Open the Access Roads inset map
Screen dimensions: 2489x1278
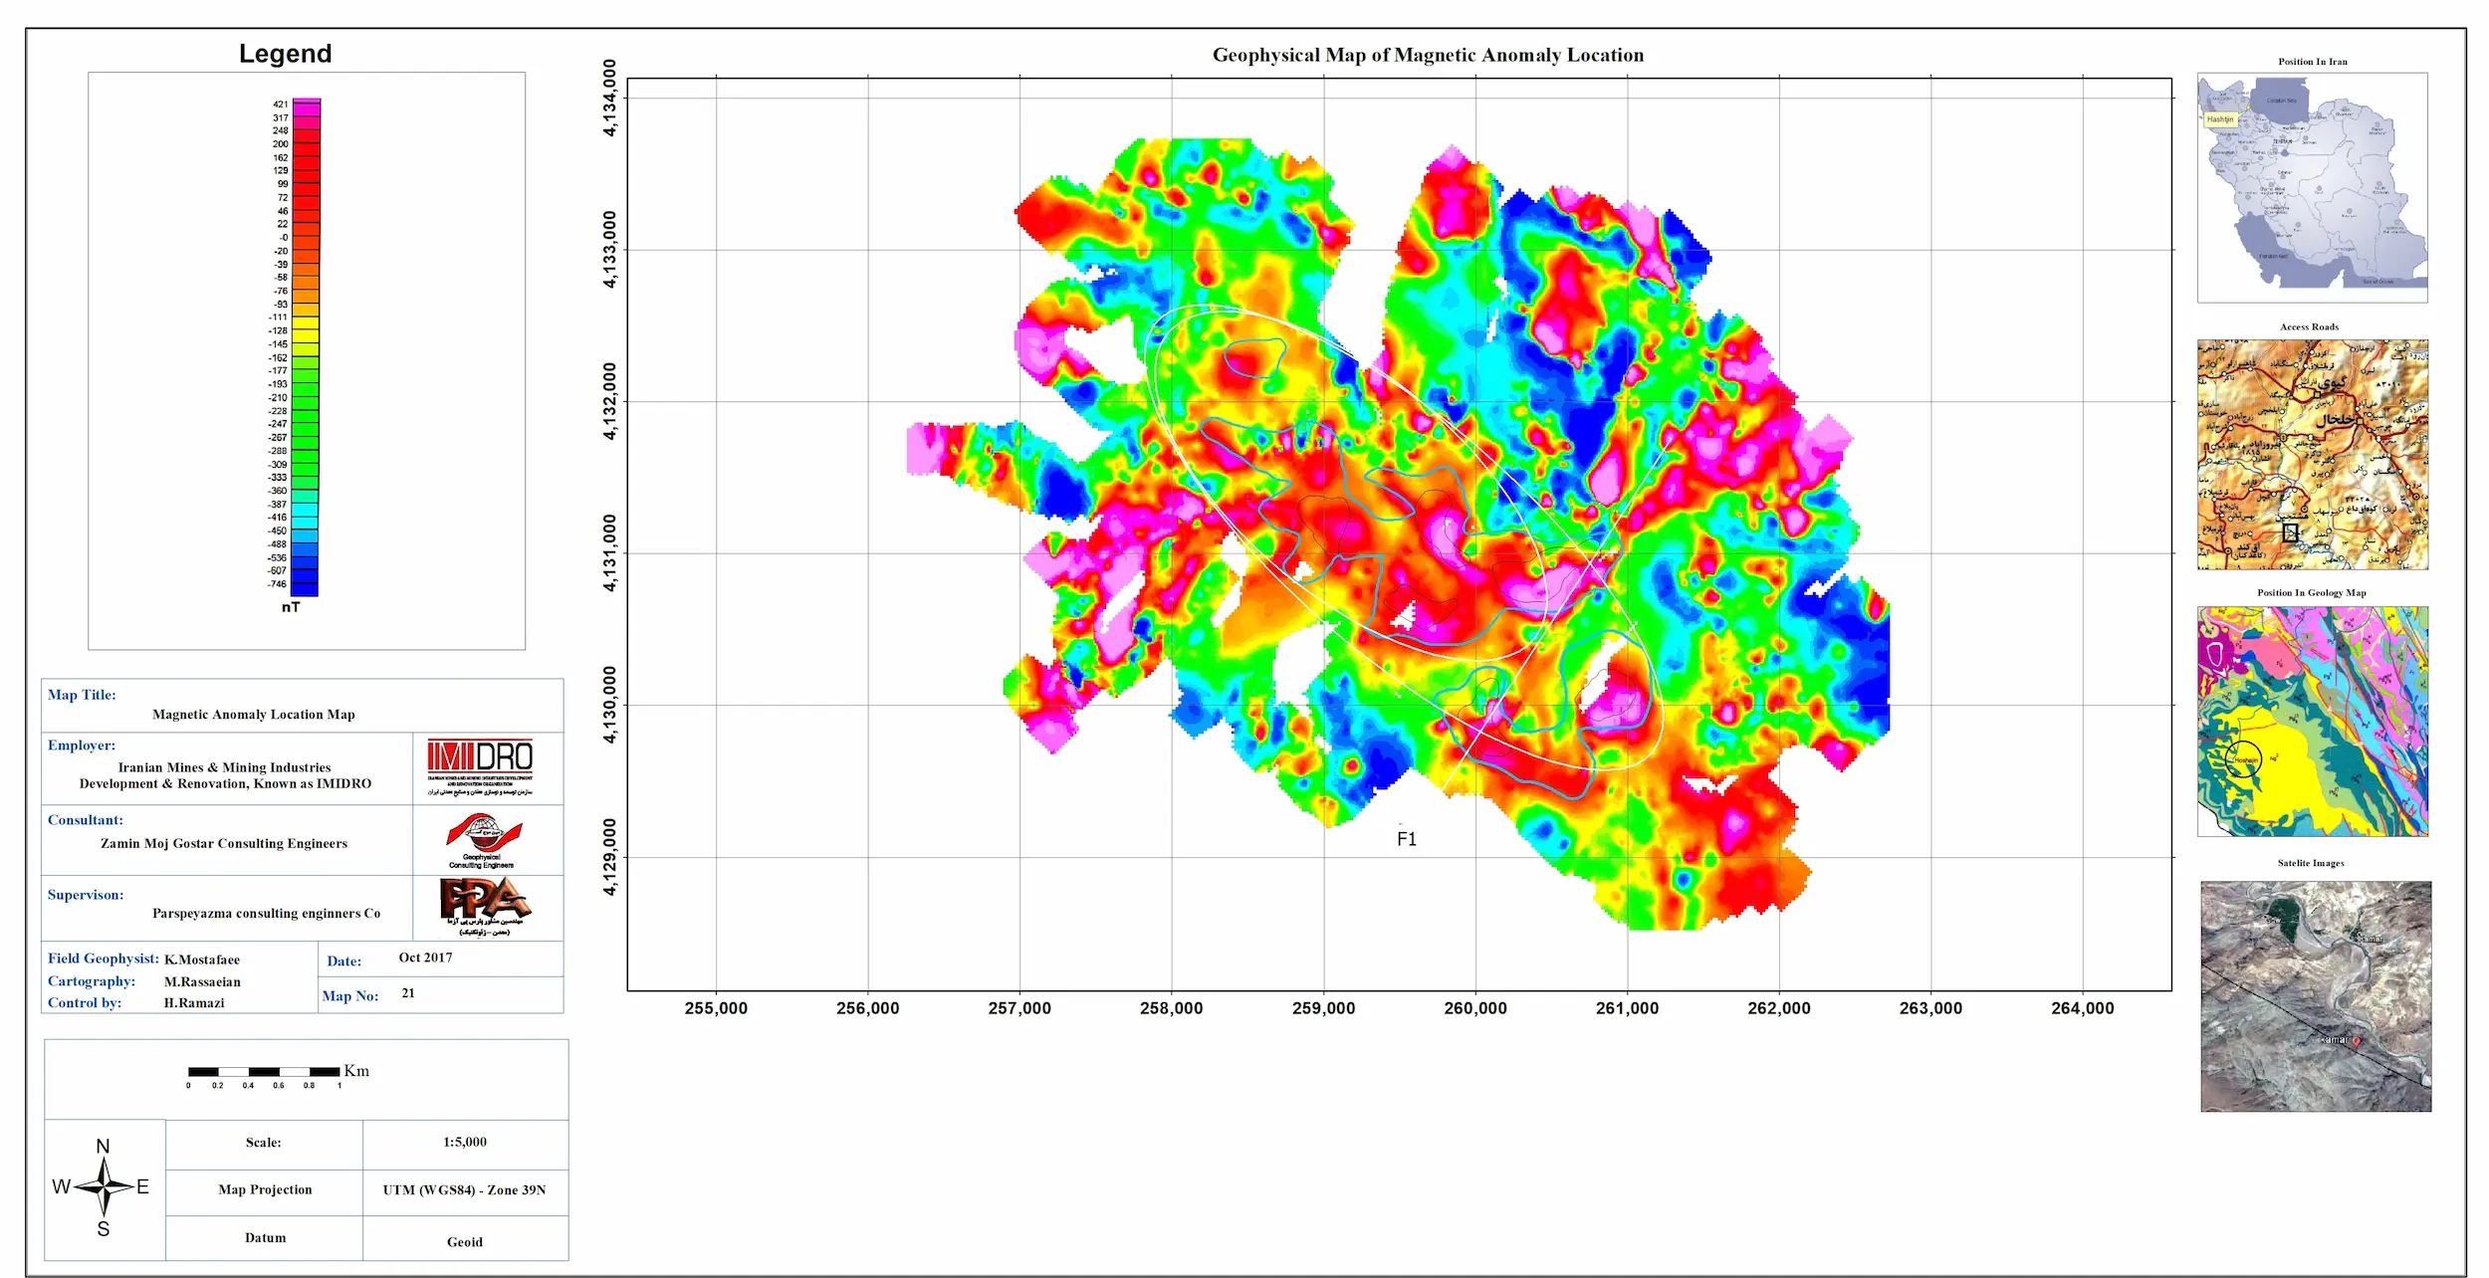2312,454
